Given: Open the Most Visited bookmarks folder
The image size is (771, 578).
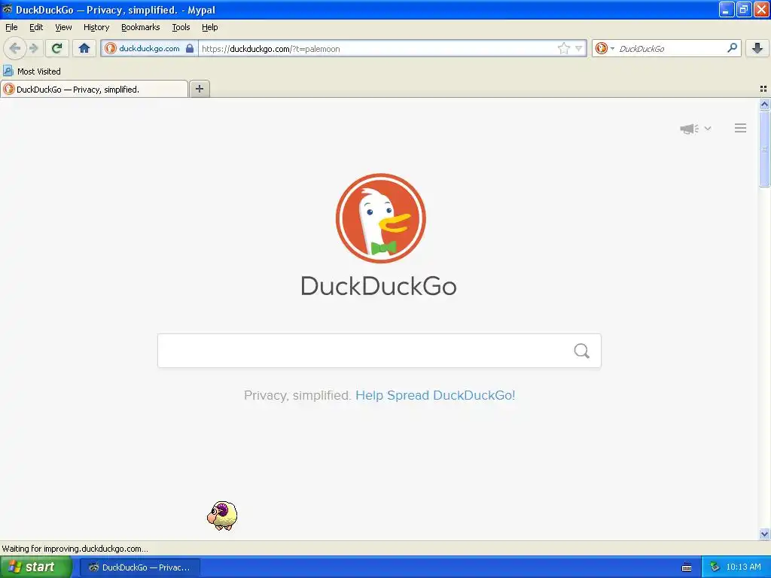Looking at the screenshot, I should (x=32, y=71).
